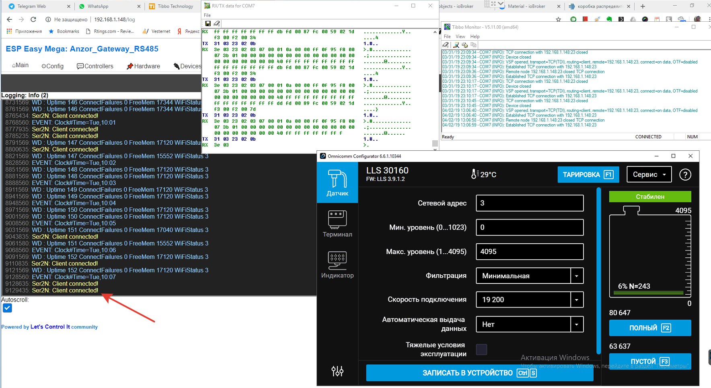Click the second toolbar icon in Tibbo Monitor

tap(456, 45)
